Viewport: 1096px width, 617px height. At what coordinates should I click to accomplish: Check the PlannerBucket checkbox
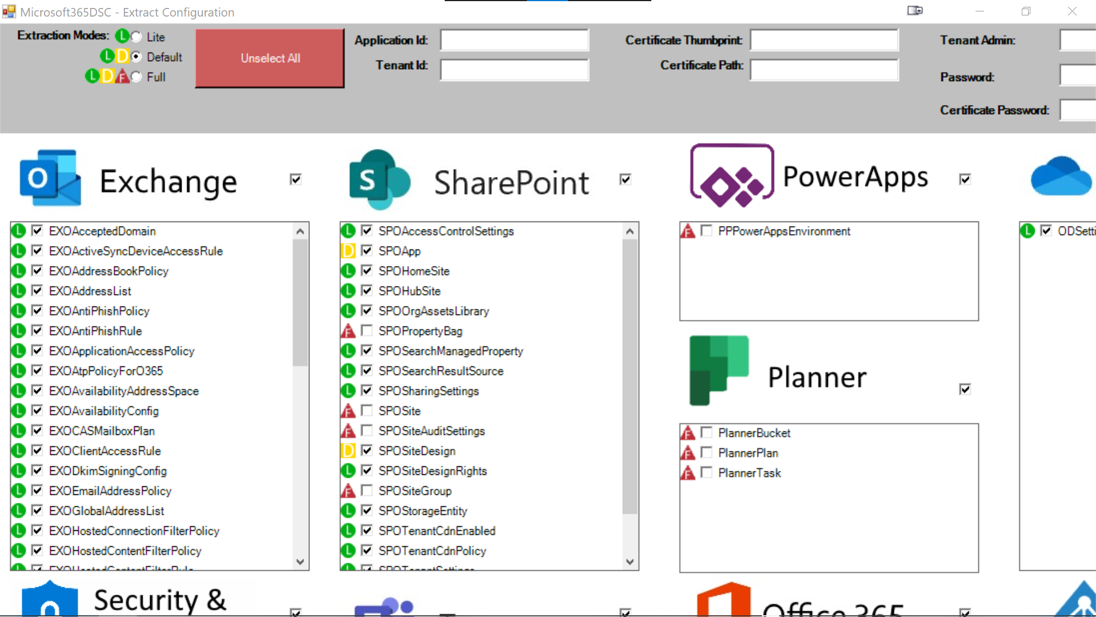707,432
